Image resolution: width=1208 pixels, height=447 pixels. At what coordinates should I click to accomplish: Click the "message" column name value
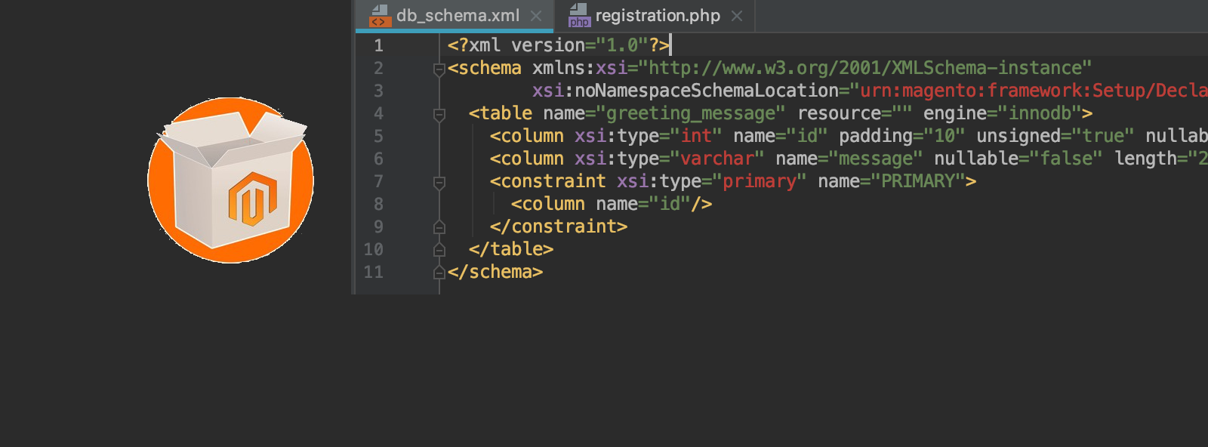[875, 159]
